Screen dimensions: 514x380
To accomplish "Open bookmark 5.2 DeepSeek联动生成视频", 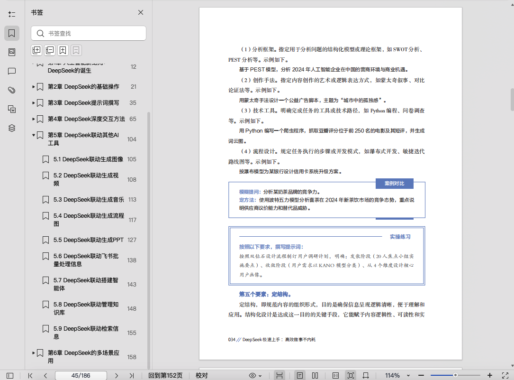I will point(86,179).
